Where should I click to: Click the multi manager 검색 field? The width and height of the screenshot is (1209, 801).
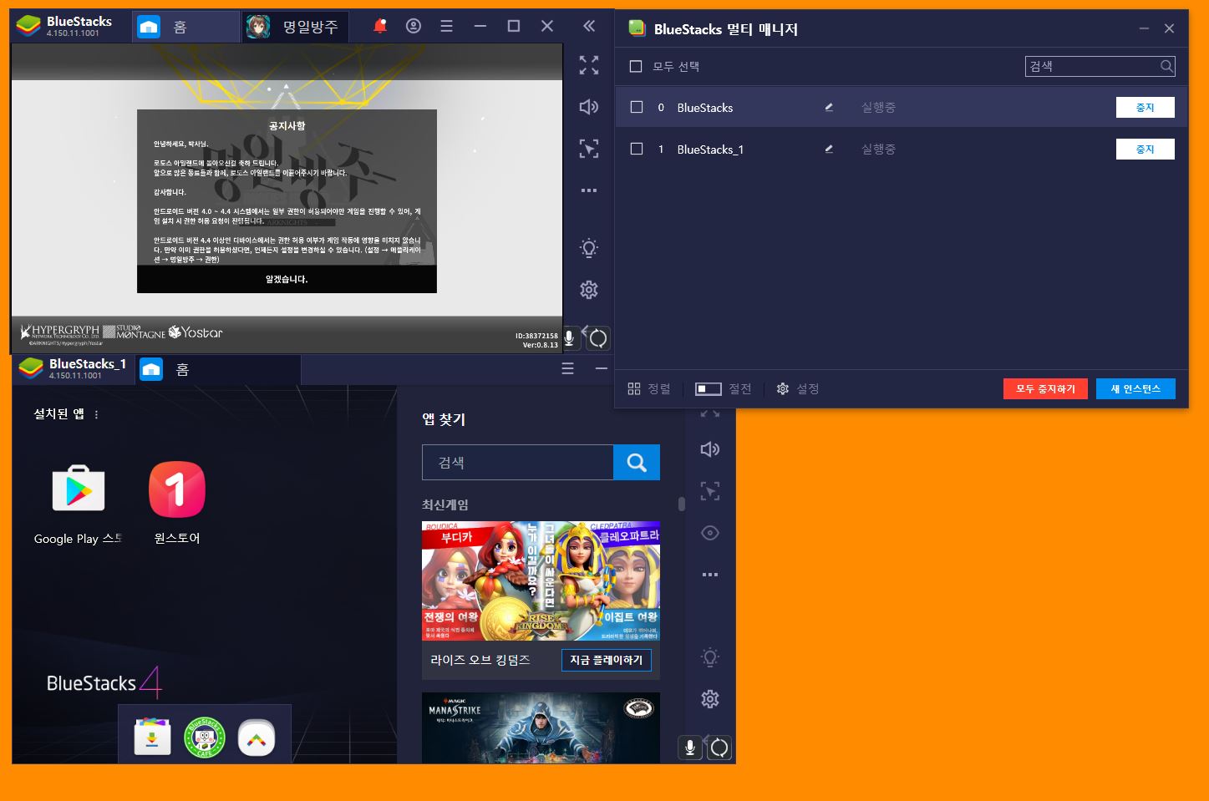coord(1100,66)
